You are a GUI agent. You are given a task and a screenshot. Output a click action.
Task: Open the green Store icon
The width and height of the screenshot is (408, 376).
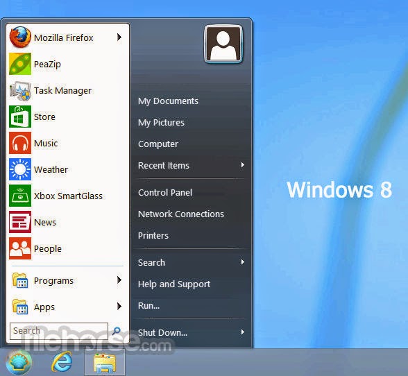click(x=20, y=117)
